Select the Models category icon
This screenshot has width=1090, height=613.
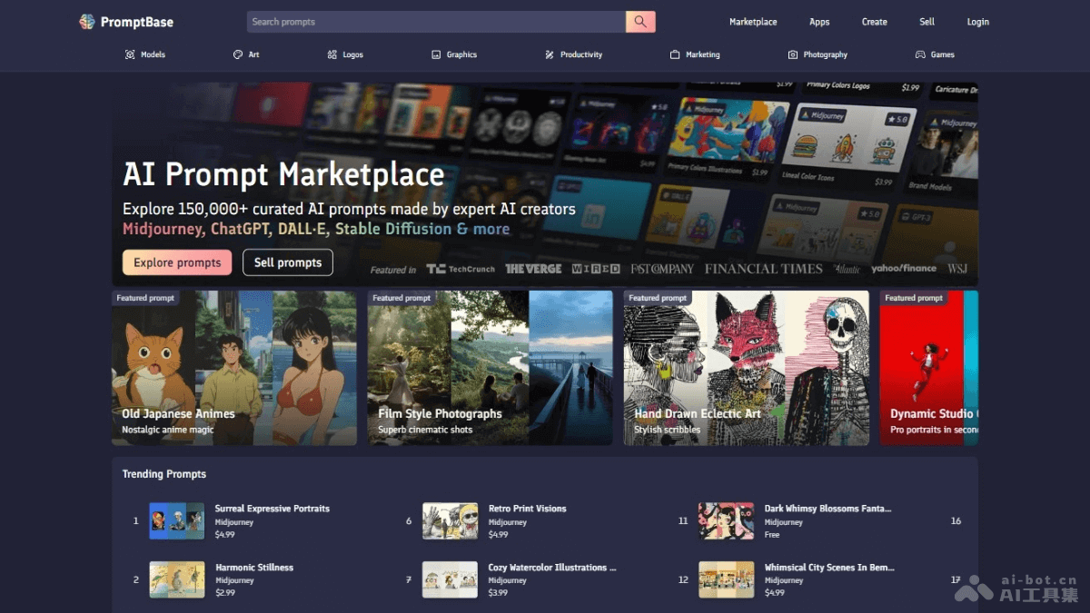tap(130, 54)
